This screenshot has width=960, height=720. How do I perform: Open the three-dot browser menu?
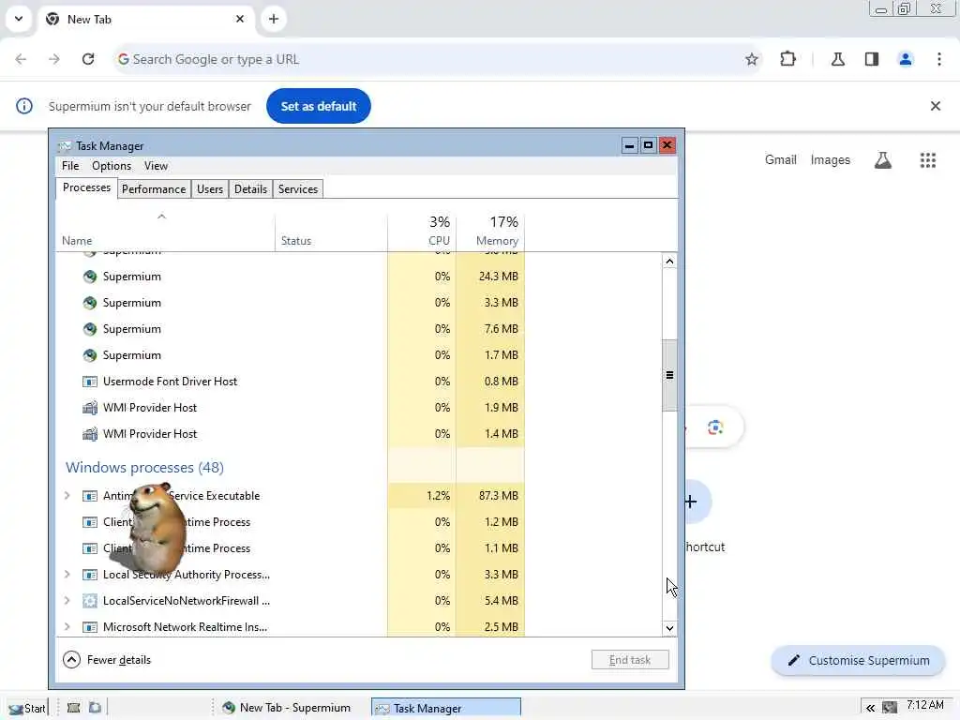[x=939, y=59]
